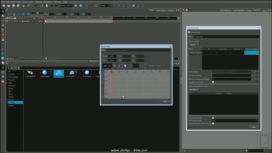Select the Normal Map node icon in library
Viewport: 272px width, 153px height.
tap(59, 74)
